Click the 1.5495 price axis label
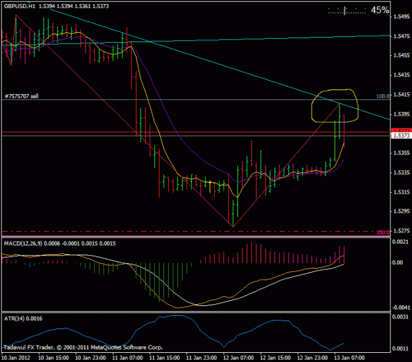Image resolution: width=412 pixels, height=362 pixels. 401,16
